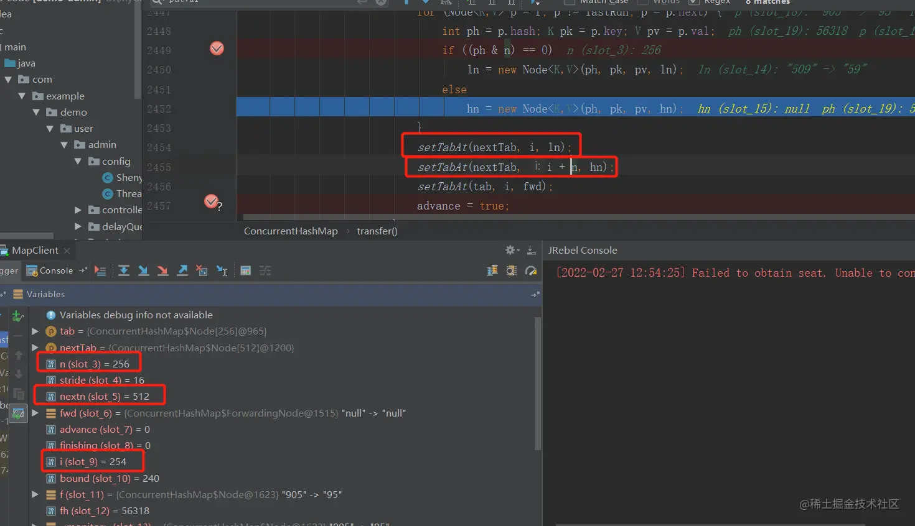
Task: Click the Variables pane vertical scrollbar
Action: click(538, 382)
